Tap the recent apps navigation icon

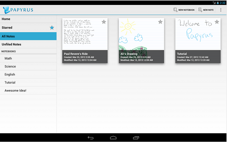(136, 138)
